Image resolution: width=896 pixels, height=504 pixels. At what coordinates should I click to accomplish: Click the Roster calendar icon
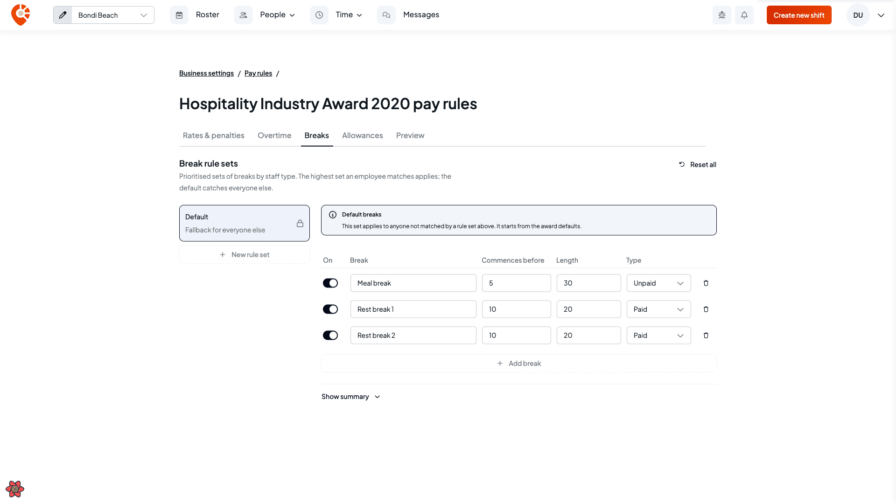click(179, 15)
